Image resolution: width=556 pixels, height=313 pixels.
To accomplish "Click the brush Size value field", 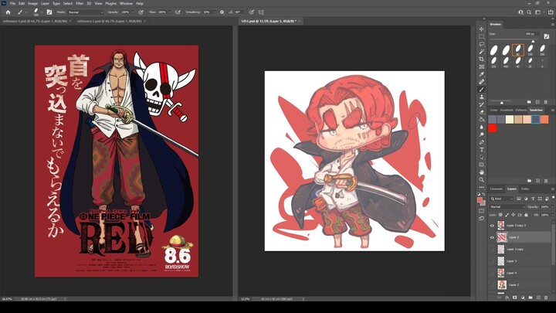I will coord(532,34).
